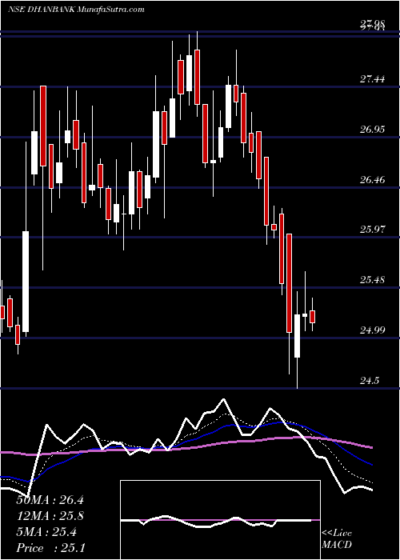Click the 24.99 price level label
Screen dimensions: 400x560
click(372, 330)
